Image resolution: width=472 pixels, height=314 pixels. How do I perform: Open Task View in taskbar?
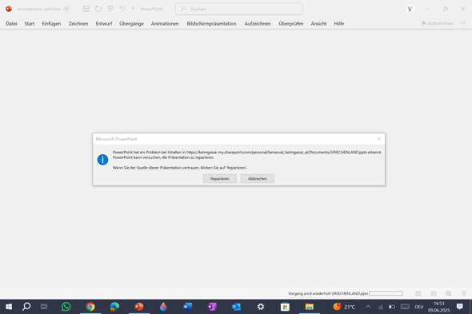[44, 307]
